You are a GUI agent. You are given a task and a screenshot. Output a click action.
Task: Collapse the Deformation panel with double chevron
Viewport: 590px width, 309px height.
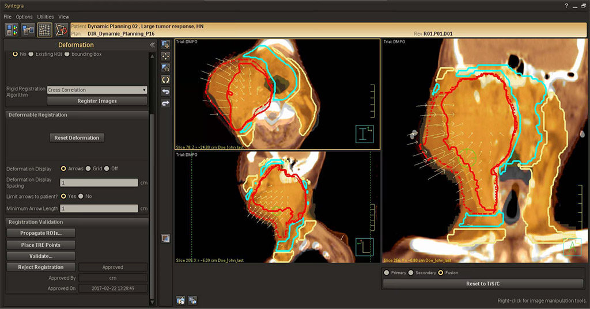pyautogui.click(x=152, y=45)
